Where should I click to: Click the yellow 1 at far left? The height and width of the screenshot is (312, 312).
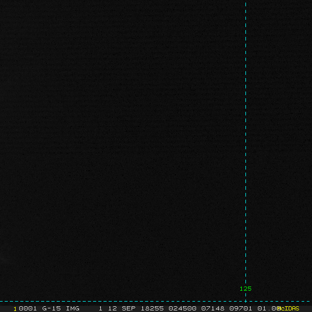click(15, 308)
